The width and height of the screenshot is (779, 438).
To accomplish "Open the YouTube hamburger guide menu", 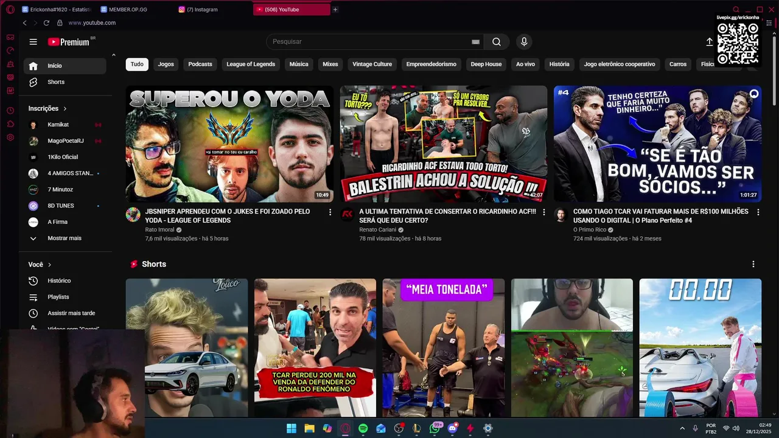I will [x=33, y=42].
